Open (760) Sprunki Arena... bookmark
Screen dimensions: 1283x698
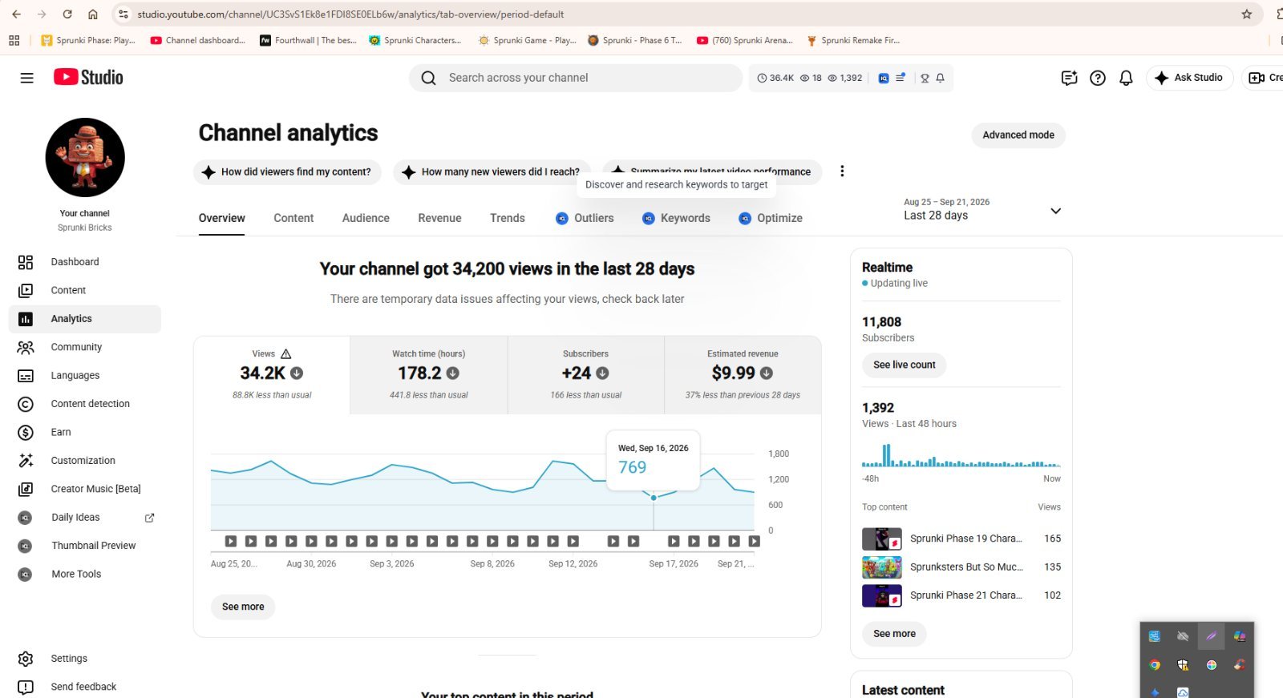tap(745, 40)
